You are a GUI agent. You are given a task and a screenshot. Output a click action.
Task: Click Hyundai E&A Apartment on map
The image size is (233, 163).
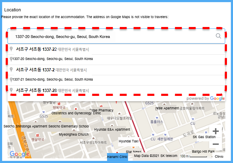click(112, 130)
